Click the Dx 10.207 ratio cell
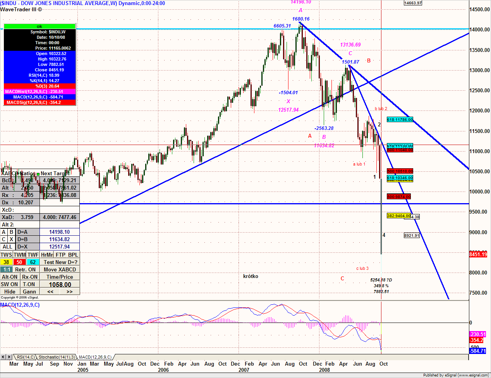491x378 pixels. 20,202
